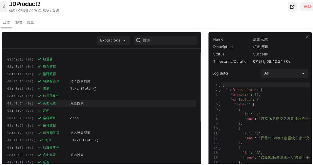Image resolution: width=313 pixels, height=165 pixels.
Task: Click checkmark beside 插入数据 log entry
Action: point(39,66)
